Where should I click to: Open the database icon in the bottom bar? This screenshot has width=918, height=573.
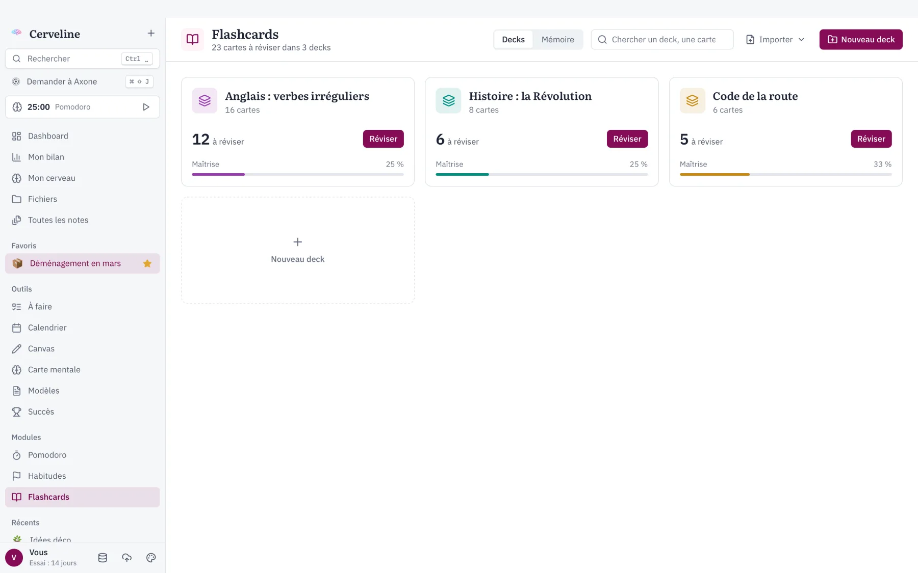(x=103, y=558)
